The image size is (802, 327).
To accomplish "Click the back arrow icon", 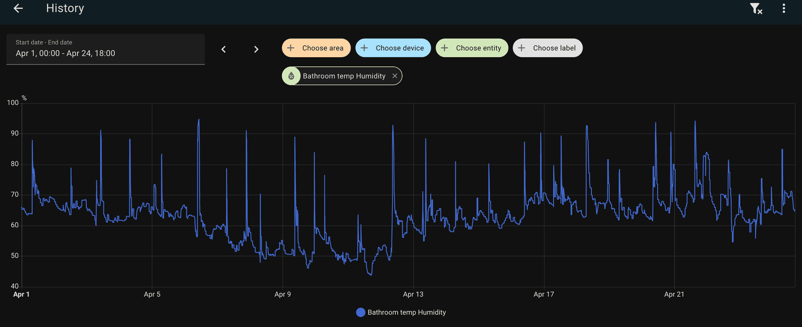I will point(18,8).
